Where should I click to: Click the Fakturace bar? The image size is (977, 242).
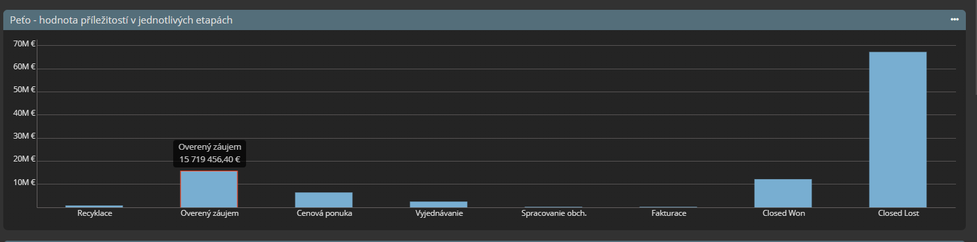(x=668, y=207)
